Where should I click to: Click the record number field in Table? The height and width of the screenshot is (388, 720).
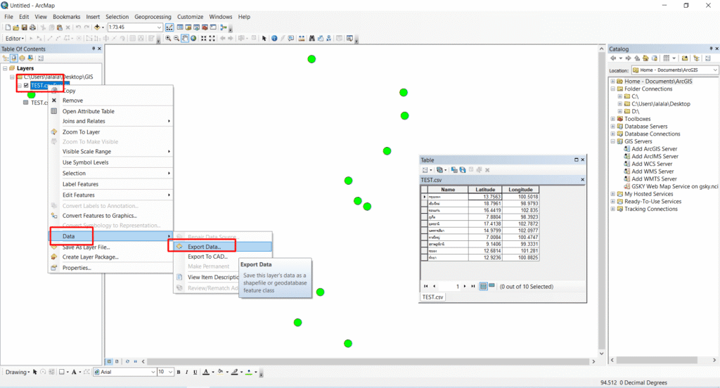[449, 286]
